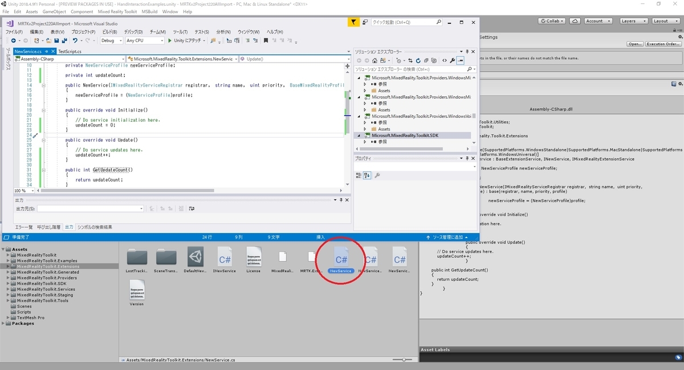The height and width of the screenshot is (370, 684).
Task: Click the Open... button in Inspector
Action: point(635,44)
